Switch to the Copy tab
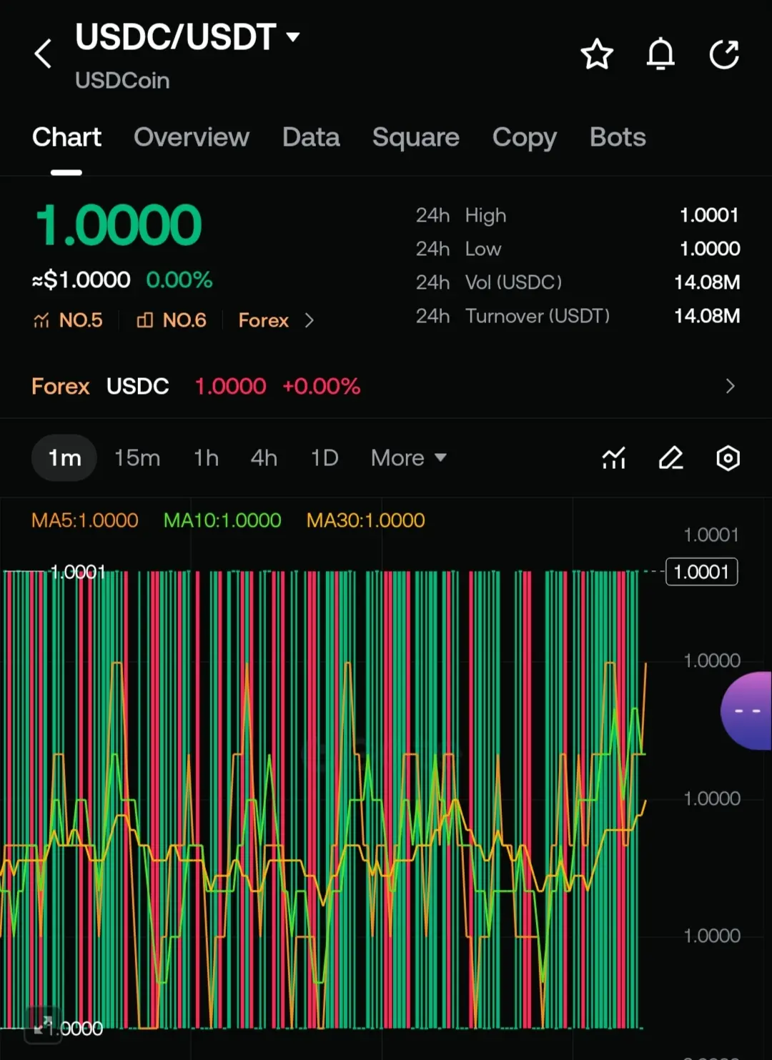 (525, 137)
